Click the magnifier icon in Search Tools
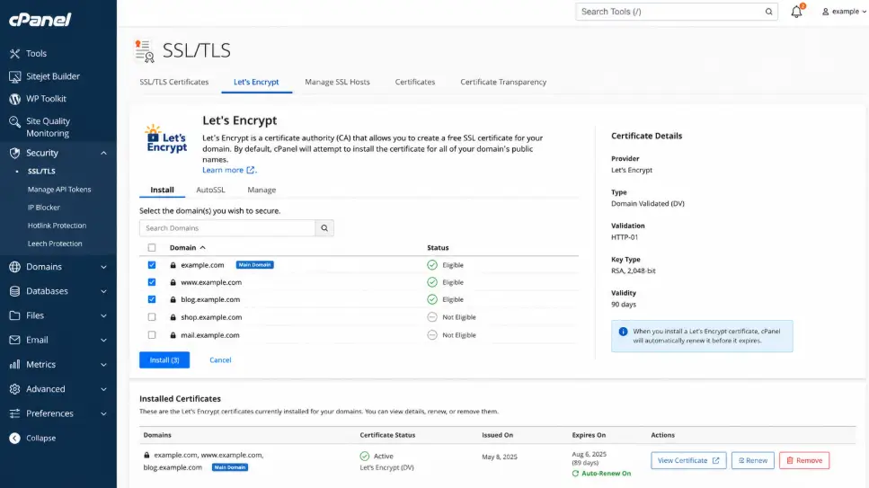Image resolution: width=869 pixels, height=488 pixels. point(768,12)
